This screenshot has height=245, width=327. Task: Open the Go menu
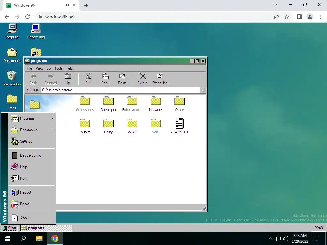(x=49, y=68)
